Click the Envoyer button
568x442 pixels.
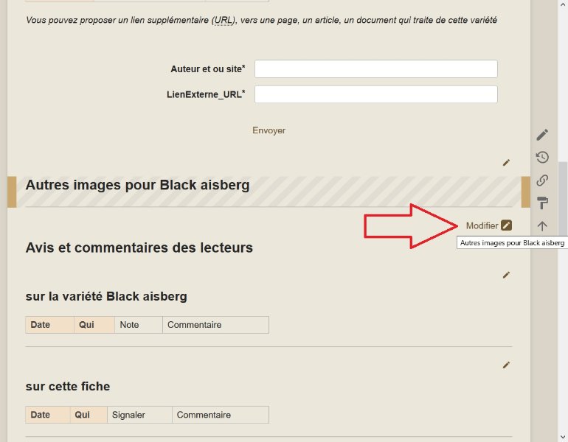(269, 130)
